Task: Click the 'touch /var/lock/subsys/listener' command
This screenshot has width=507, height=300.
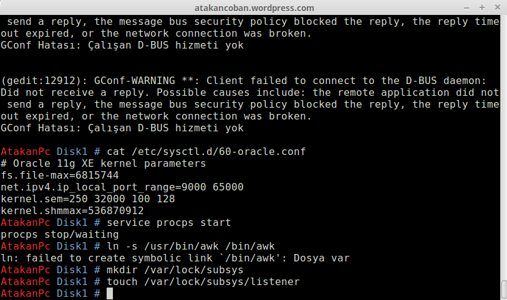Action: (203, 281)
